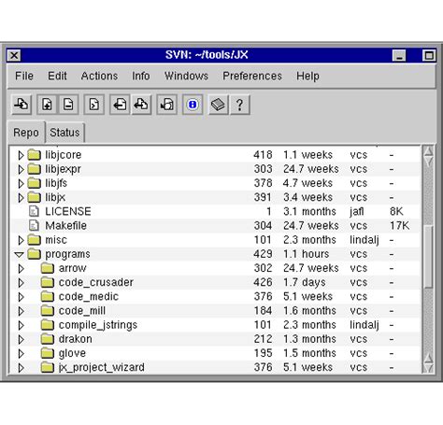This screenshot has height=425, width=443.
Task: Click the libjfs folder icon
Action: click(34, 183)
